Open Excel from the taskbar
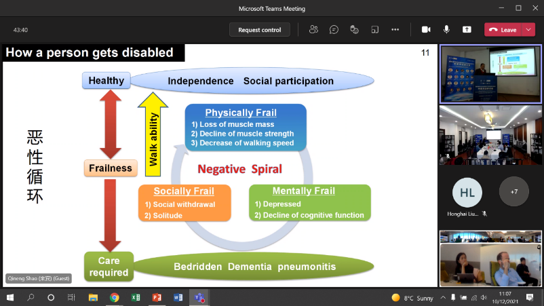This screenshot has height=306, width=544. 136,297
